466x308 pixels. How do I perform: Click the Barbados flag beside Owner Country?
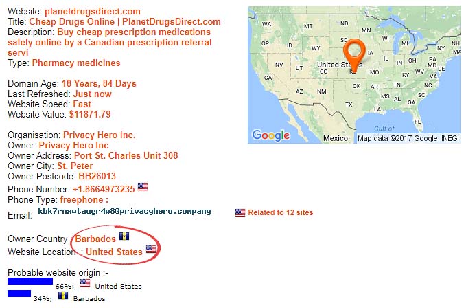[x=124, y=236]
